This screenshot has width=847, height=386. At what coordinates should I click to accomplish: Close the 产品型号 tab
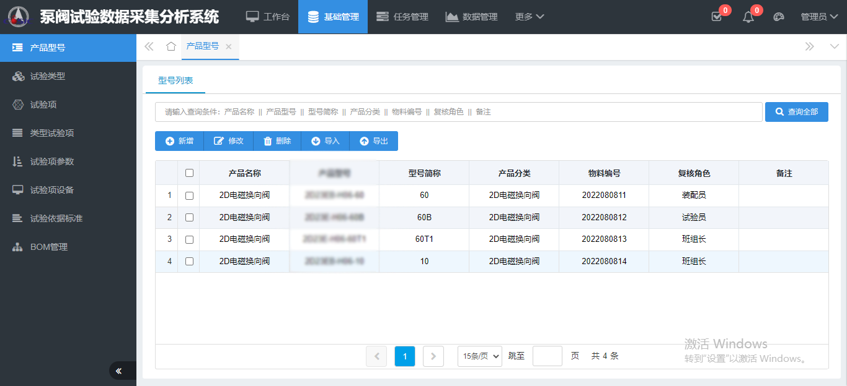(x=229, y=46)
